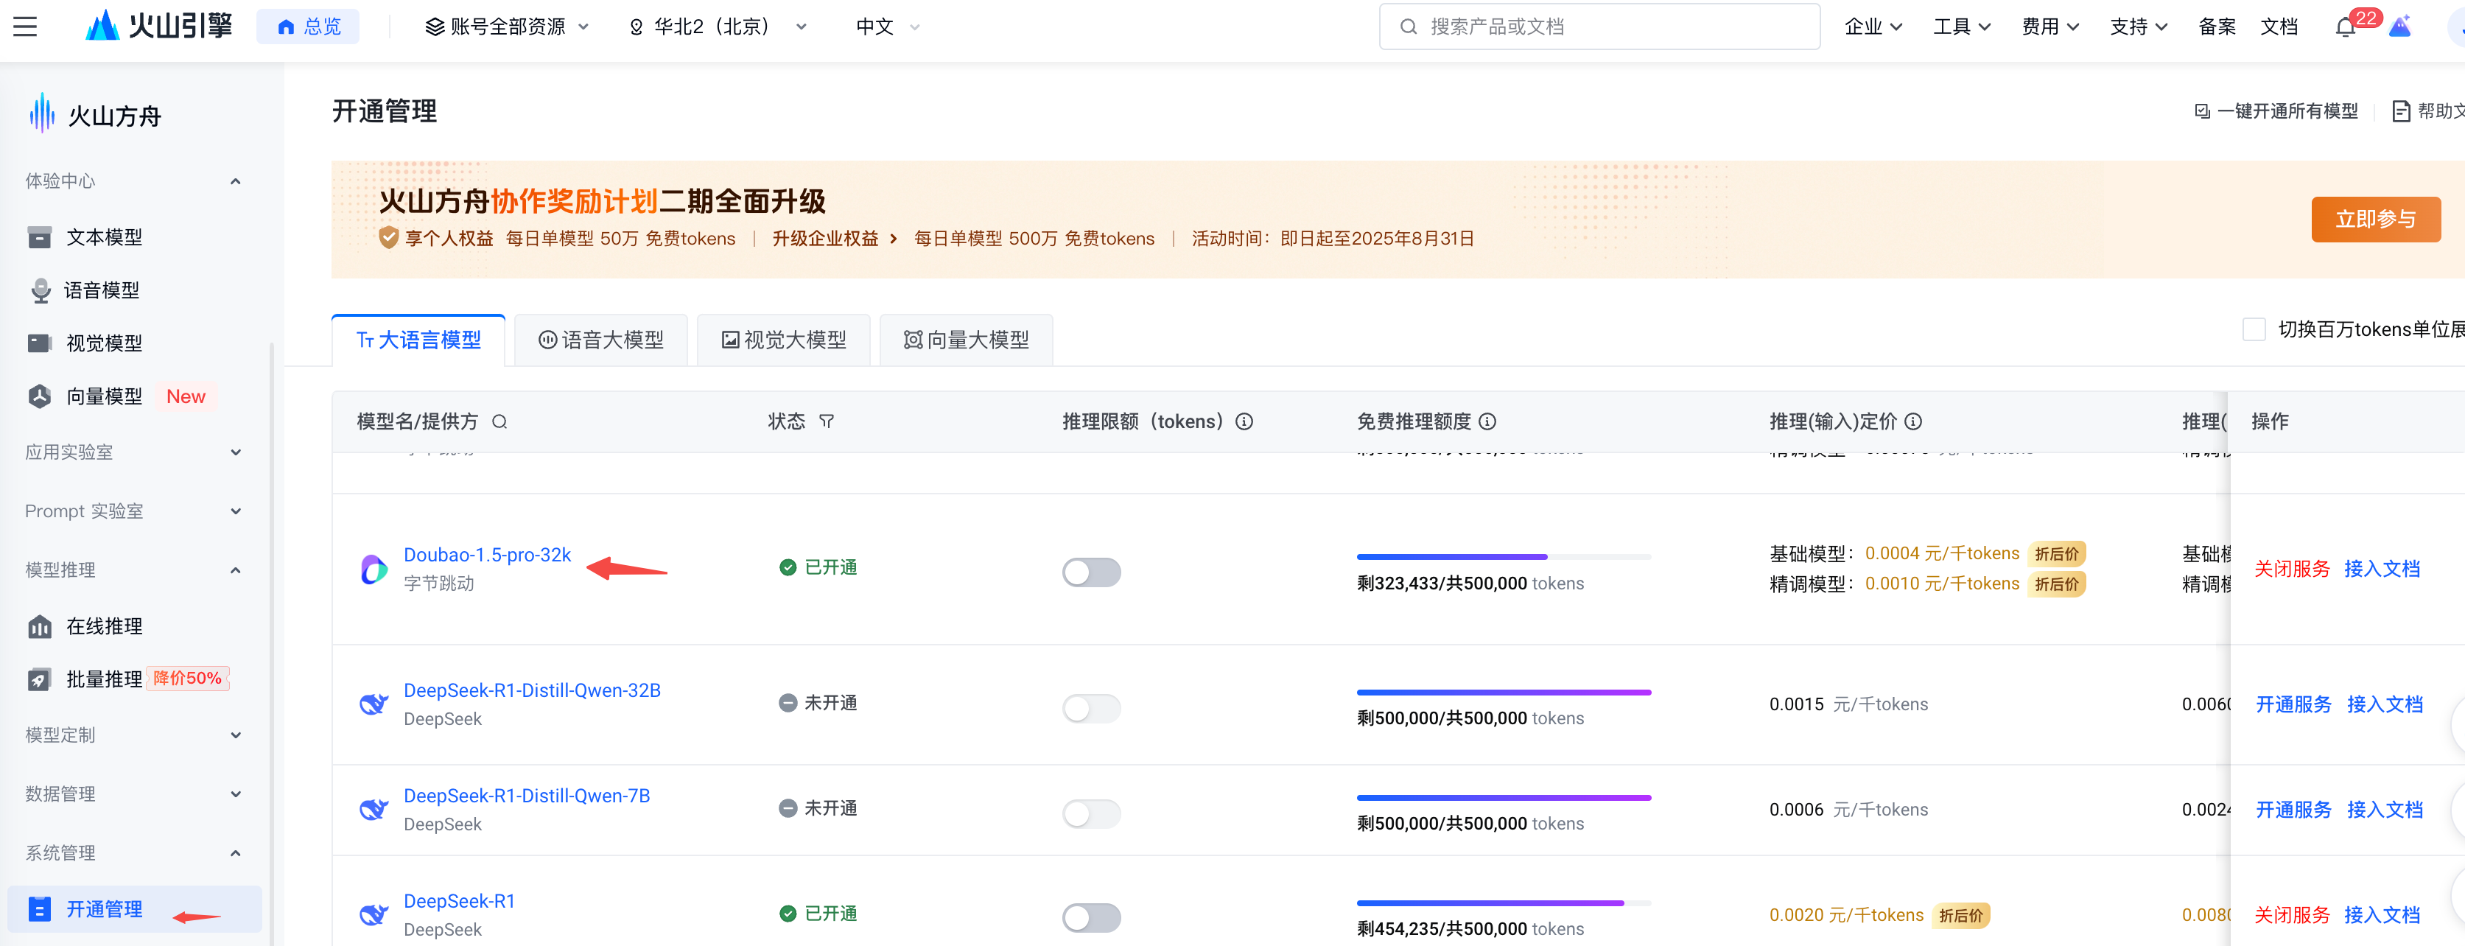The image size is (2465, 946).
Task: Click the 视觉模型 sidebar icon
Action: pos(39,343)
